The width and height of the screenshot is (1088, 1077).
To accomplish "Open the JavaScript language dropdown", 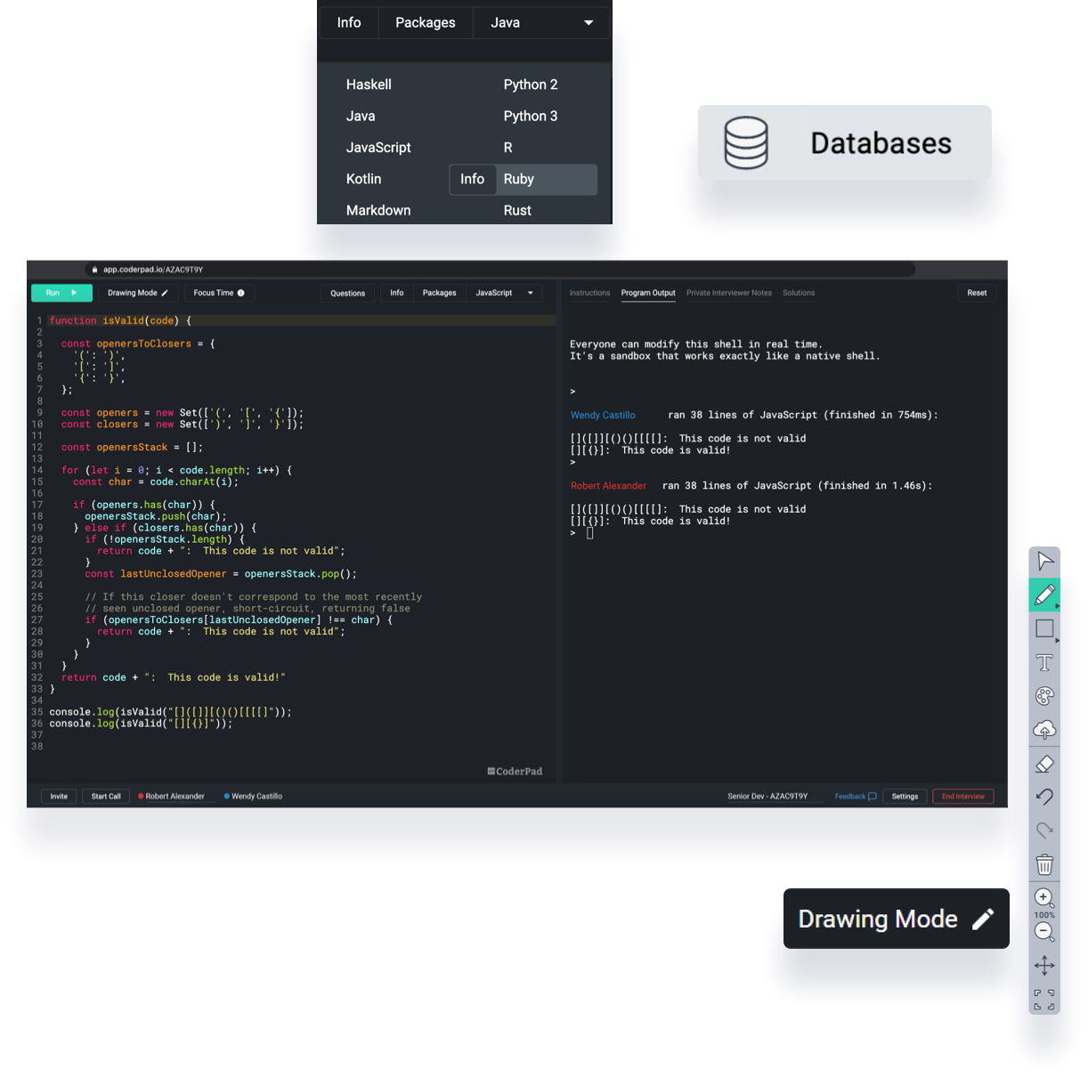I will [504, 293].
